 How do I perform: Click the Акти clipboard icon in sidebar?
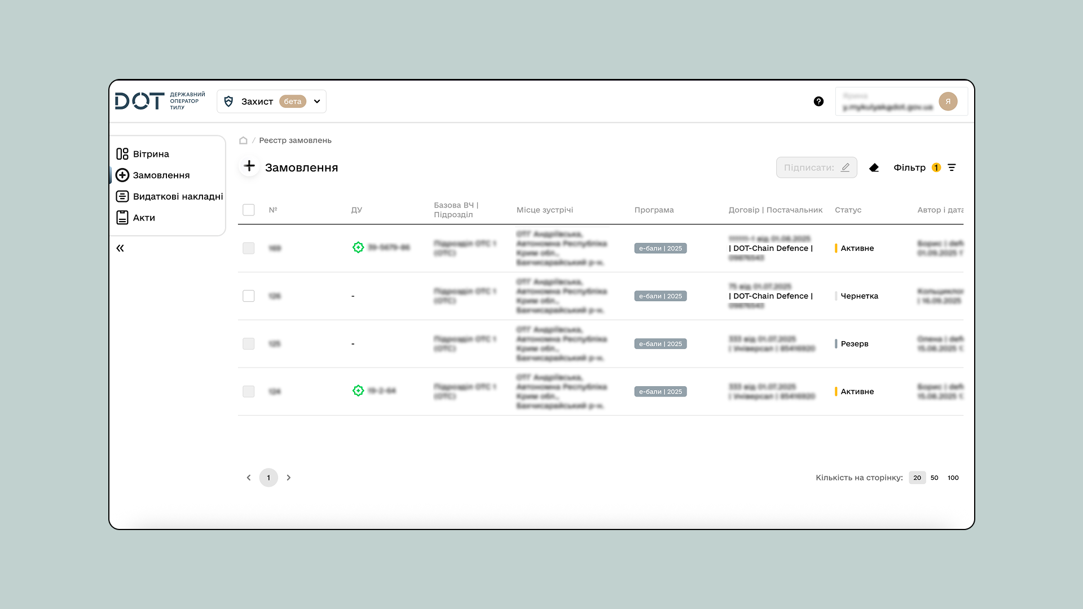coord(122,217)
